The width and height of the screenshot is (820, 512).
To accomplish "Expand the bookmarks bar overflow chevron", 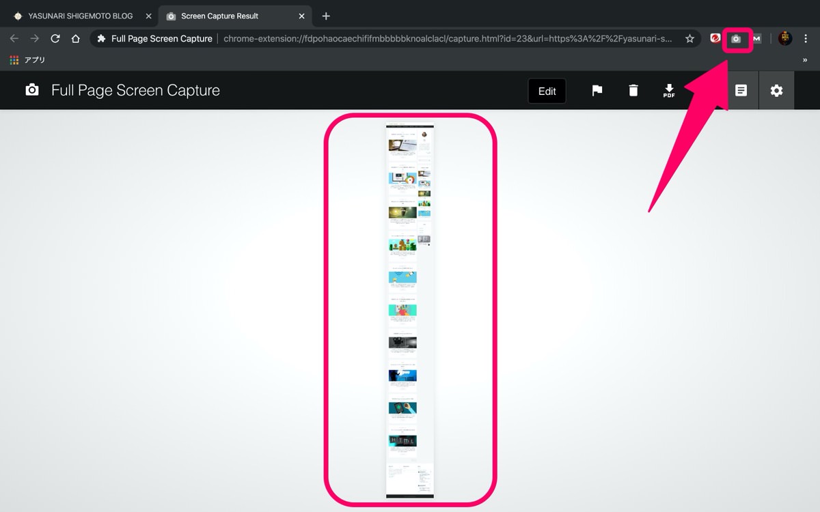I will coord(806,60).
